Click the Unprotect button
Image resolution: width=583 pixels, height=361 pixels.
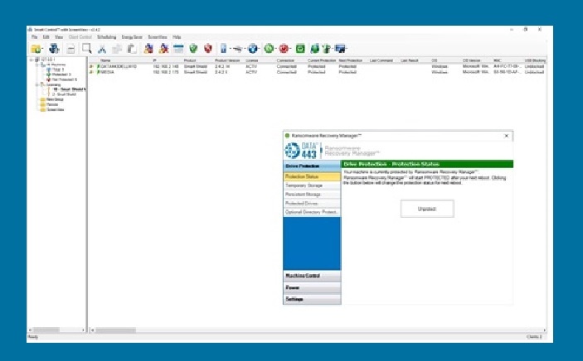427,209
